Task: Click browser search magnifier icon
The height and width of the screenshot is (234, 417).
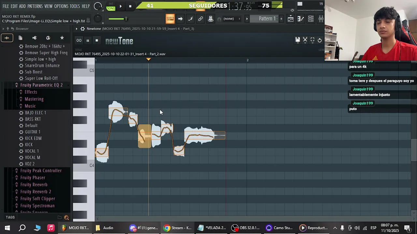Action: pos(66,218)
